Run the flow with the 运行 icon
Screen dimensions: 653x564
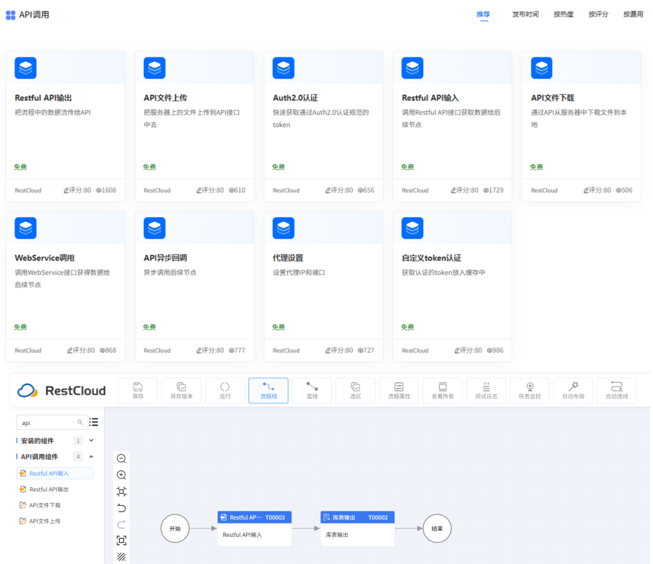tap(225, 391)
